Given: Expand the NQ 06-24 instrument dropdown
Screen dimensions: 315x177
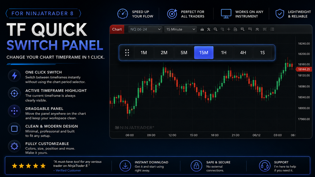Looking at the screenshot, I should (145, 29).
